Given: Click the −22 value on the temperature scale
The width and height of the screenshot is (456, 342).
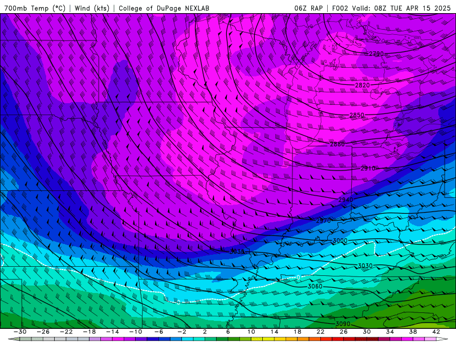Looking at the screenshot, I should tap(66, 332).
